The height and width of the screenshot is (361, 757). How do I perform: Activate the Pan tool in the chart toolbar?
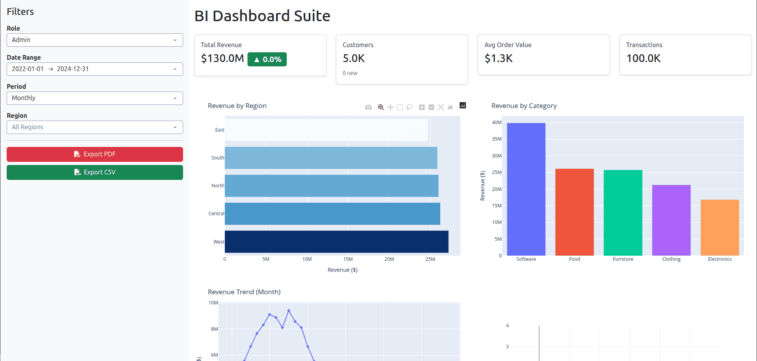pyautogui.click(x=390, y=107)
